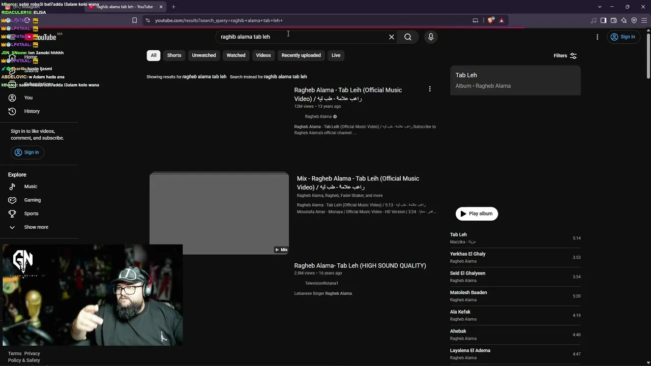Open the media control music note icon
651x366 pixels.
pos(594,20)
